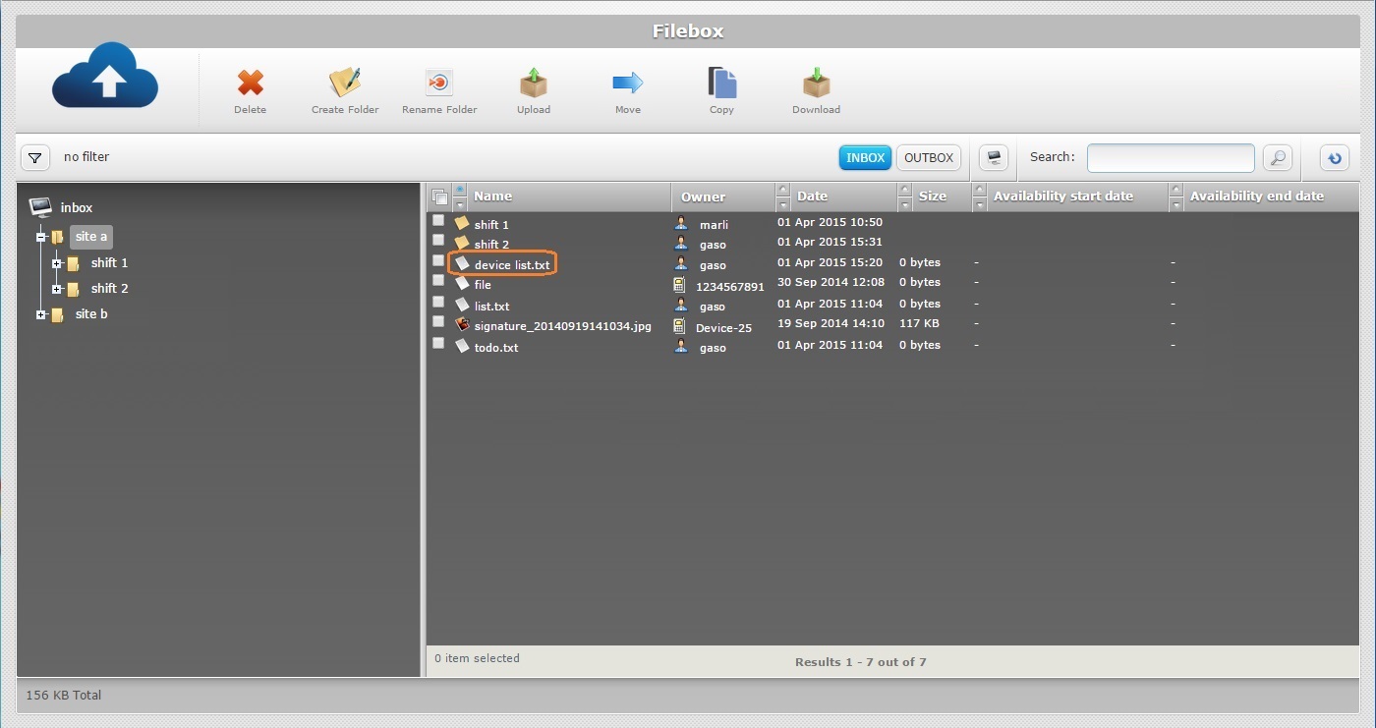Click the site a folder icon in tree
Viewport: 1376px width, 728px height.
coord(58,237)
